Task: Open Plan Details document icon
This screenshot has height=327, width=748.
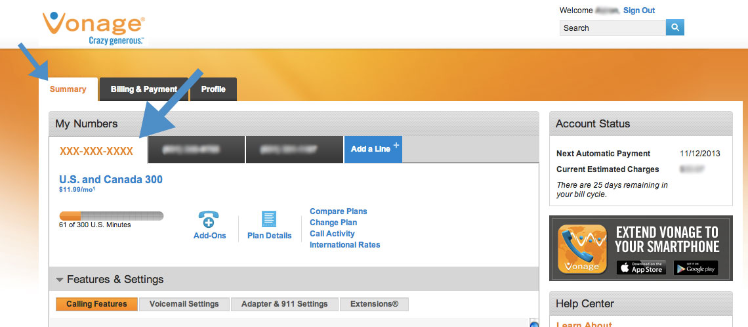Action: click(269, 219)
